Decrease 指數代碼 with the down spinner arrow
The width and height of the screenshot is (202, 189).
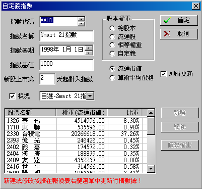(x=82, y=24)
